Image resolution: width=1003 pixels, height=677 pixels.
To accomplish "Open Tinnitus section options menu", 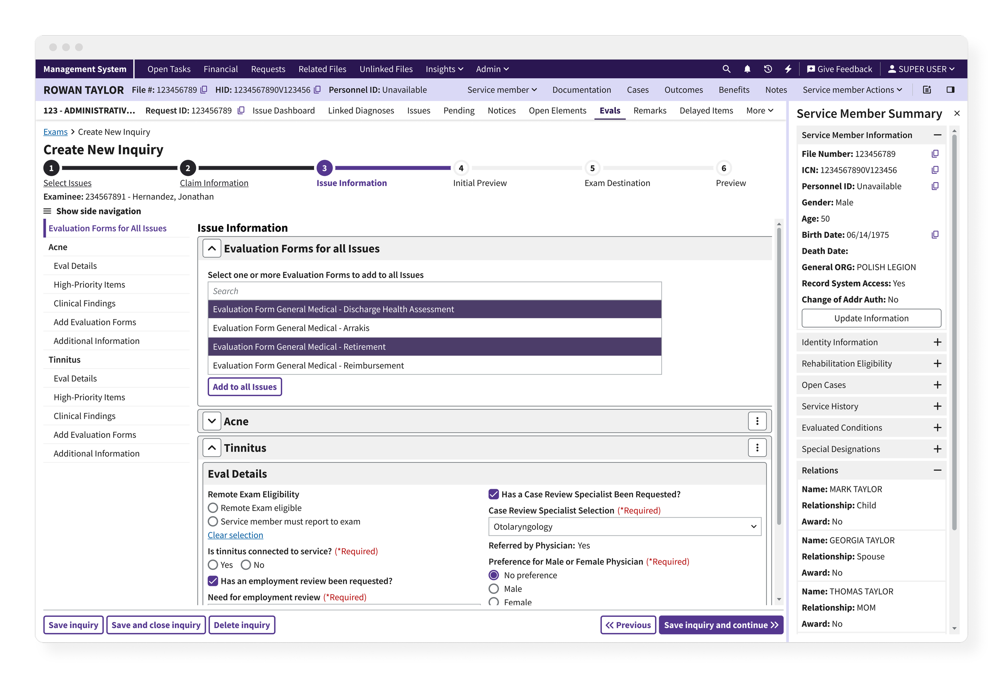I will pyautogui.click(x=757, y=448).
